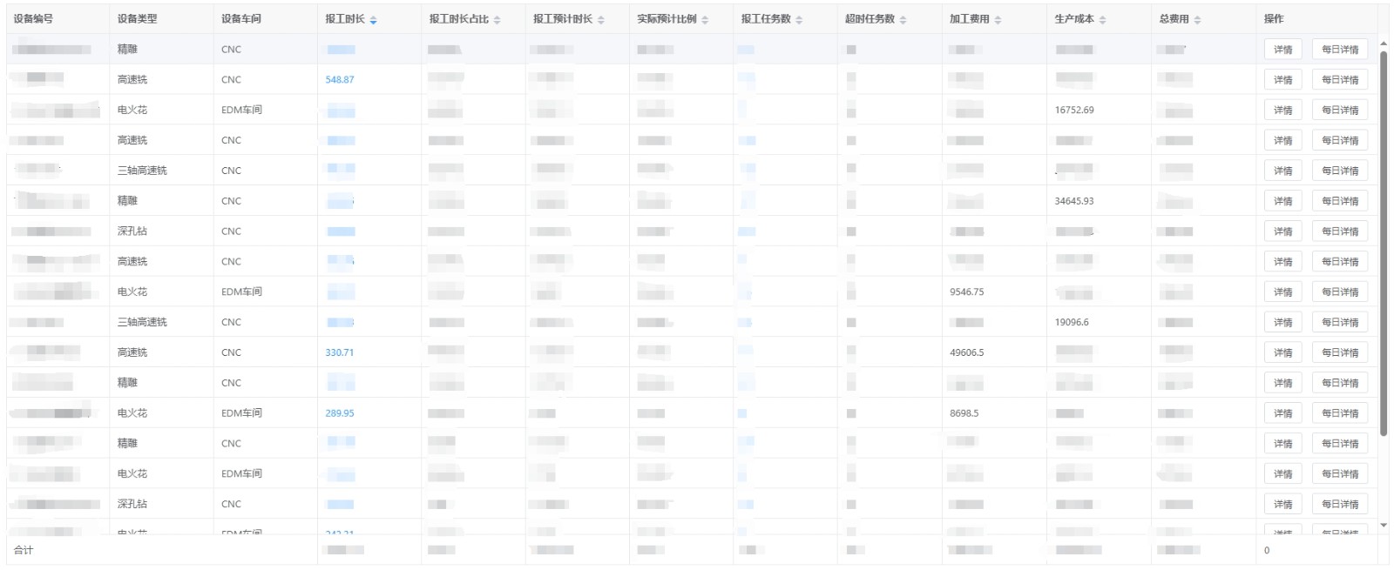Click sort icon beside 加工费用
The height and width of the screenshot is (570, 1394).
998,20
